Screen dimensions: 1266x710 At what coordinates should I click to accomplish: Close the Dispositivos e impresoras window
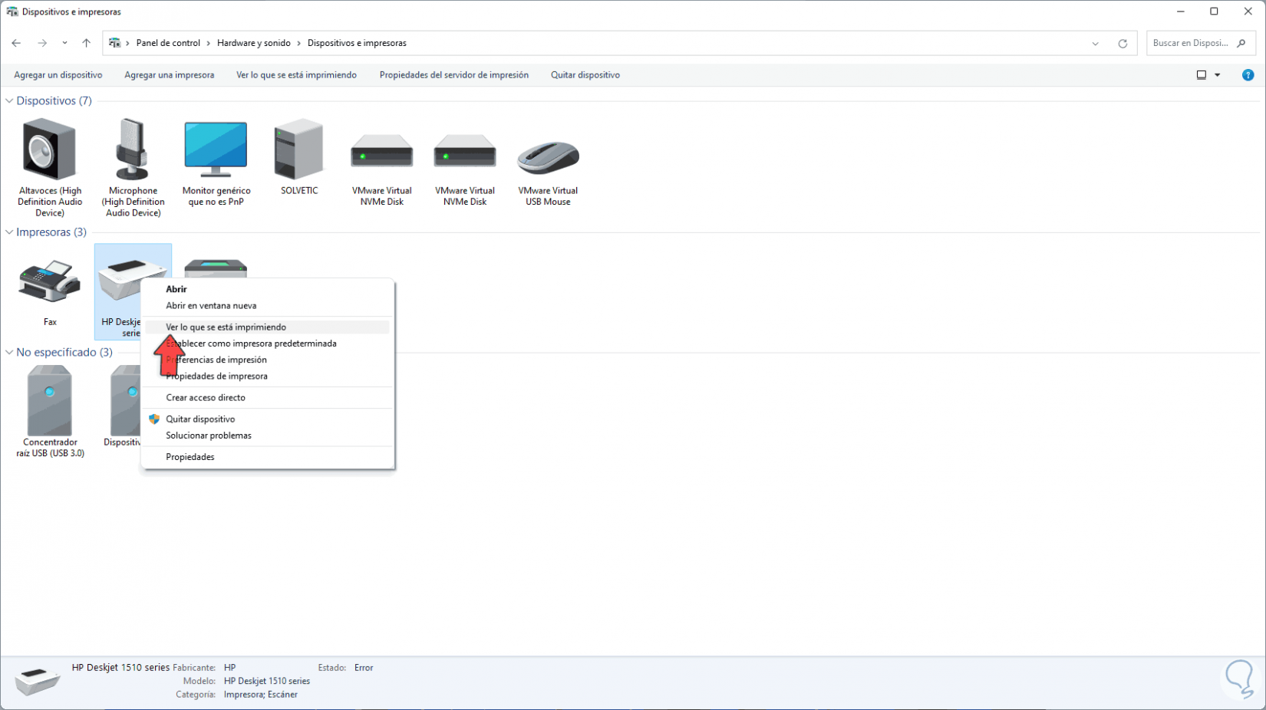click(x=1248, y=12)
